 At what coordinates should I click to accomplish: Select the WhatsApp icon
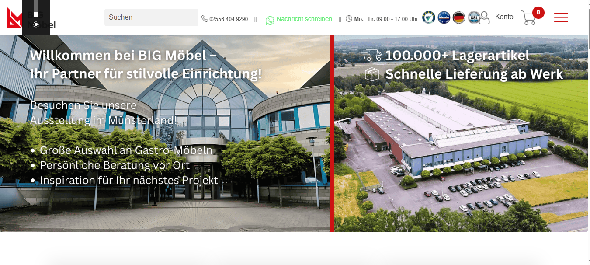(x=270, y=20)
